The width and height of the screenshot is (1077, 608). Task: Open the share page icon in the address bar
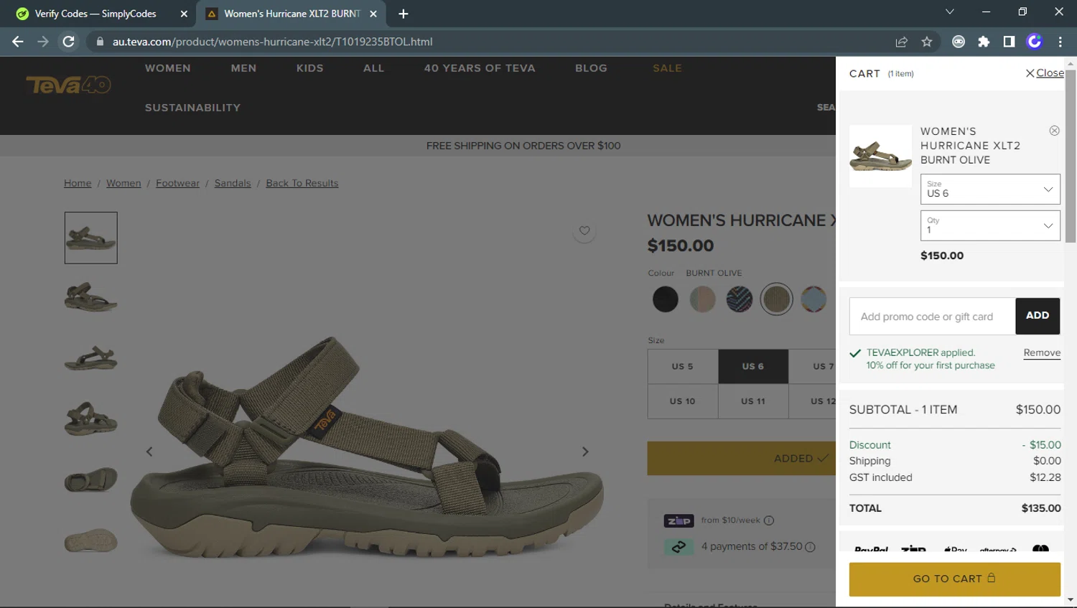coord(902,42)
